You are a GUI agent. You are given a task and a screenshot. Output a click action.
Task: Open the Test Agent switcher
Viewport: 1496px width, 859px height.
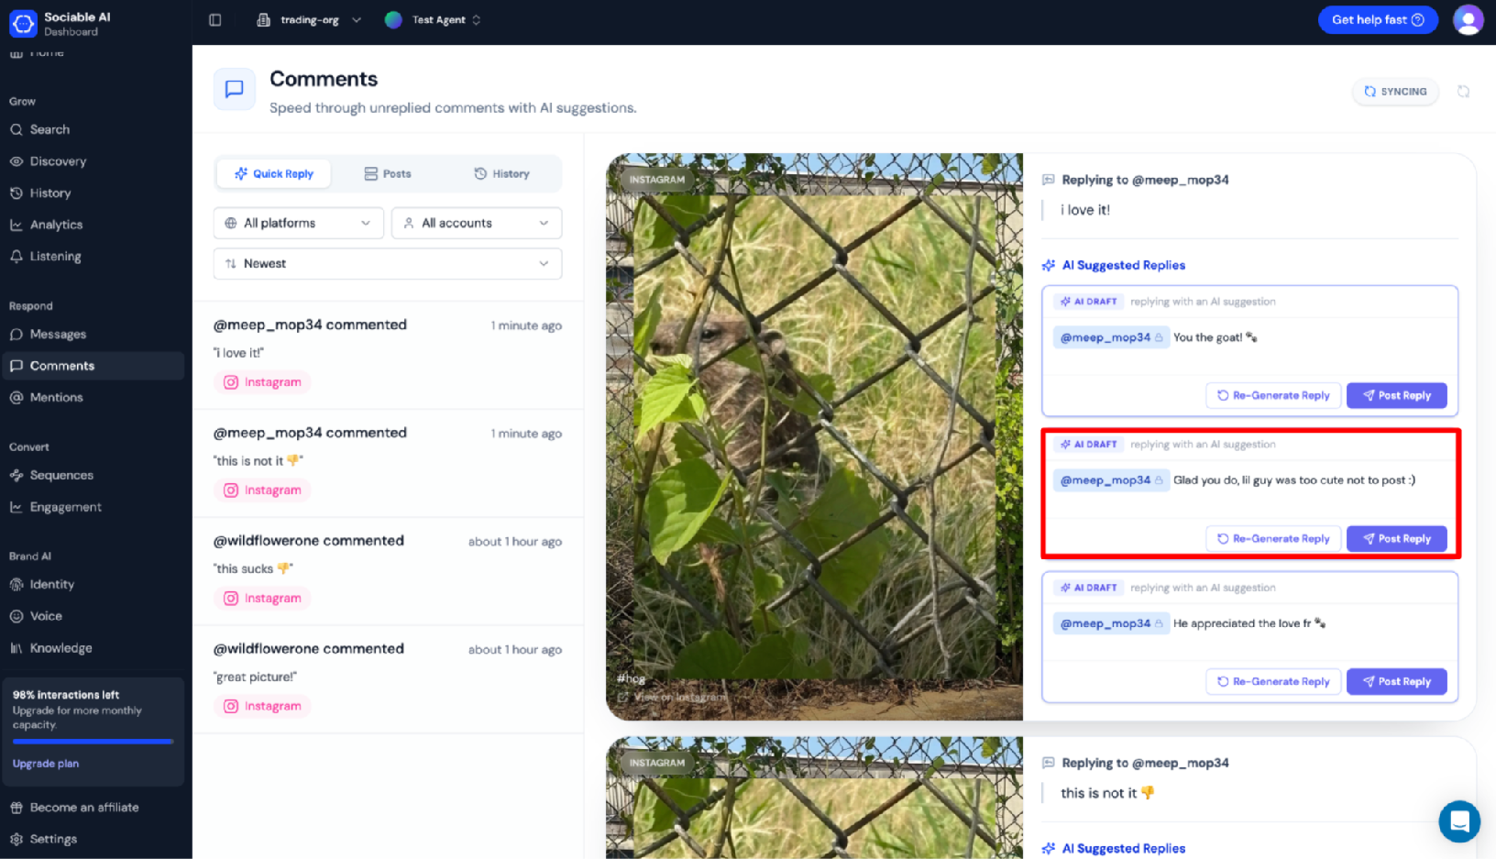[x=434, y=20]
